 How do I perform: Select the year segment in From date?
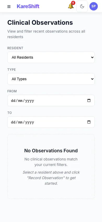(30, 101)
